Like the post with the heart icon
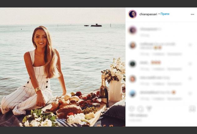 132,109
